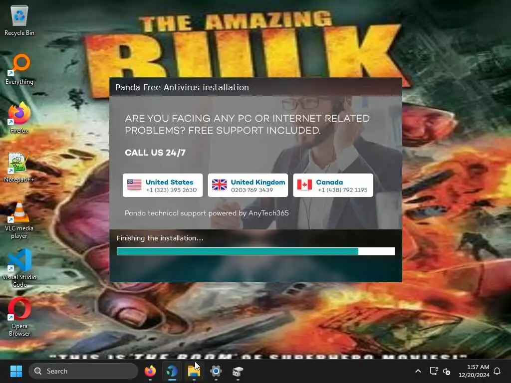Click the Canada flag icon
511x383 pixels.
point(304,185)
